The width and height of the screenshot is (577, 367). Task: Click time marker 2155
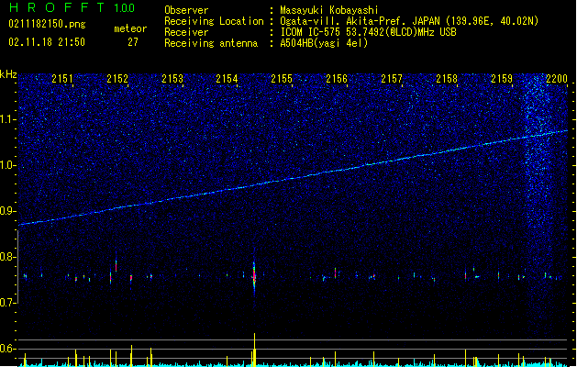[x=282, y=78]
